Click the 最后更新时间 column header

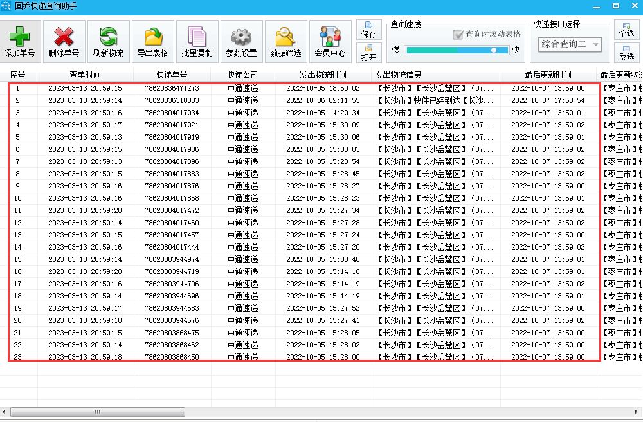pyautogui.click(x=548, y=75)
